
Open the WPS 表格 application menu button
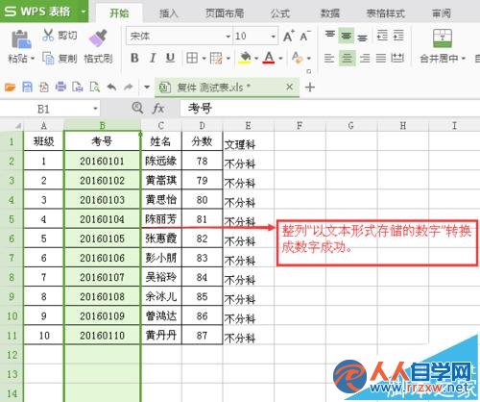point(44,12)
